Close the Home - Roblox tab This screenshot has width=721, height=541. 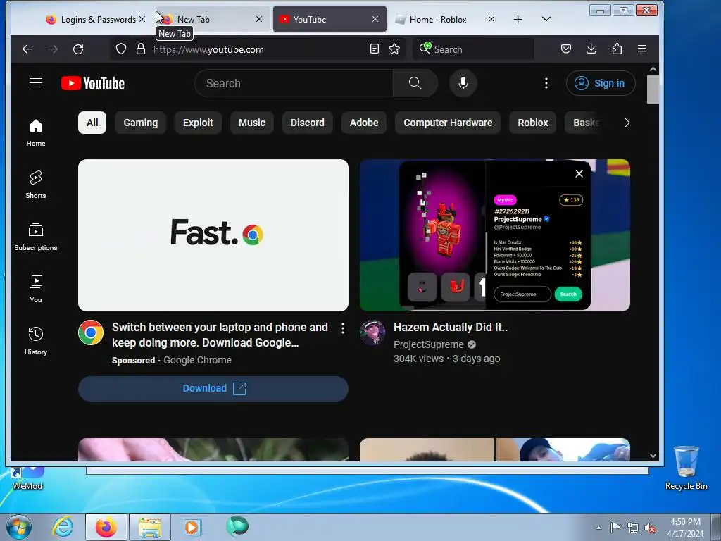(x=491, y=19)
